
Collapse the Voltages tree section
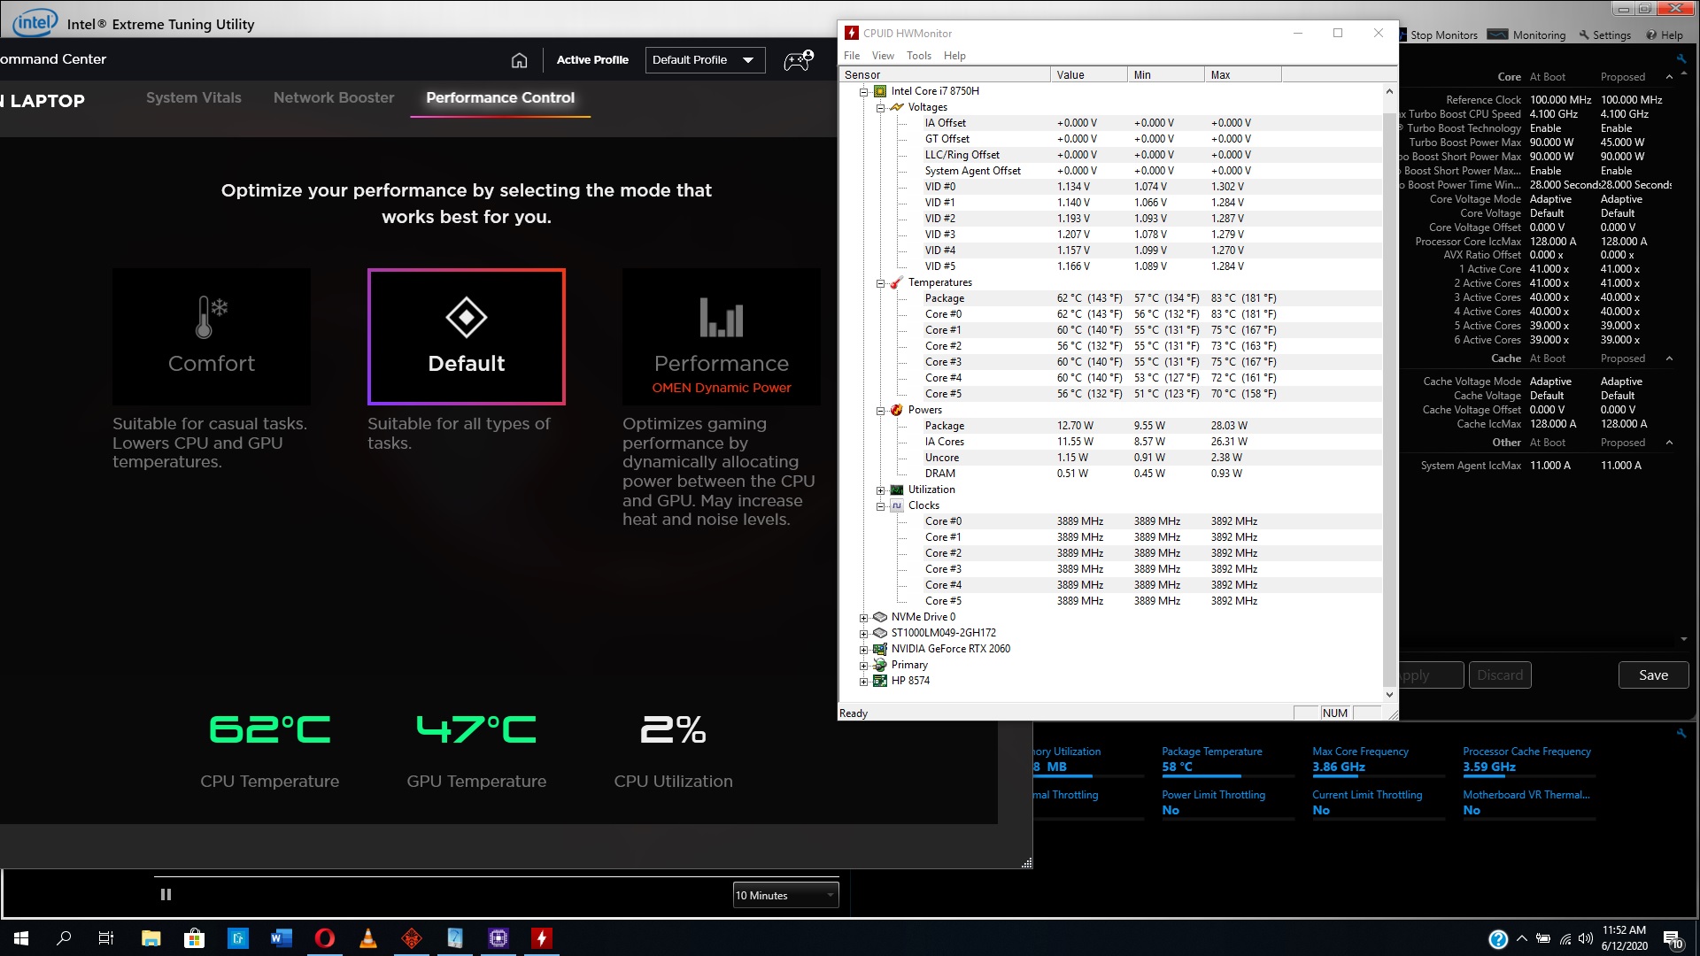(880, 107)
